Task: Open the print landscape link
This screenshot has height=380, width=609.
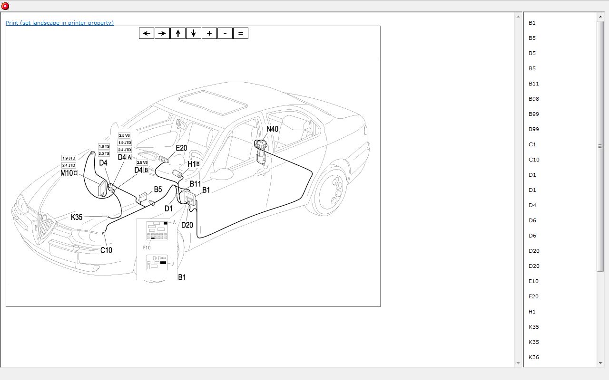Action: 59,23
